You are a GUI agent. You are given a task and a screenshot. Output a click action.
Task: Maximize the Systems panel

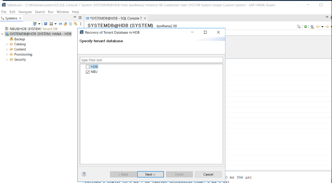[x=80, y=18]
